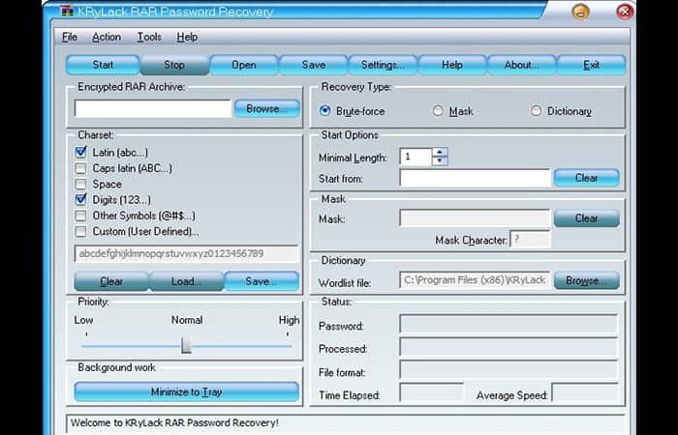Uncheck the Digits (123...) charset

(x=80, y=200)
